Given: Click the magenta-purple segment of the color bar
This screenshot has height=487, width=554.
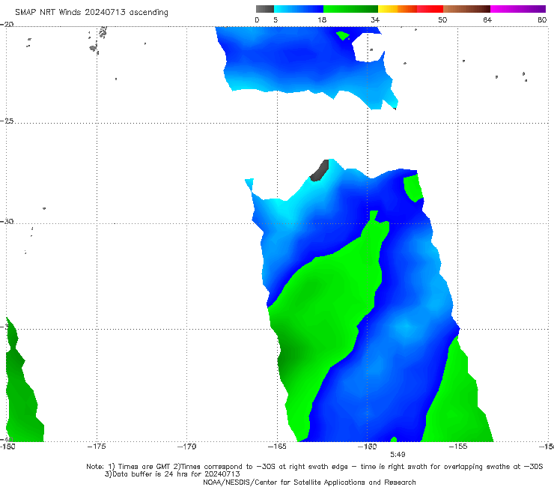Looking at the screenshot, I should [518, 9].
